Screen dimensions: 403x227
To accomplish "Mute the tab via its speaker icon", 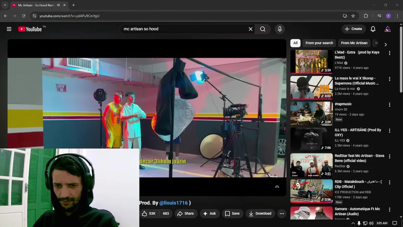I will point(58,5).
